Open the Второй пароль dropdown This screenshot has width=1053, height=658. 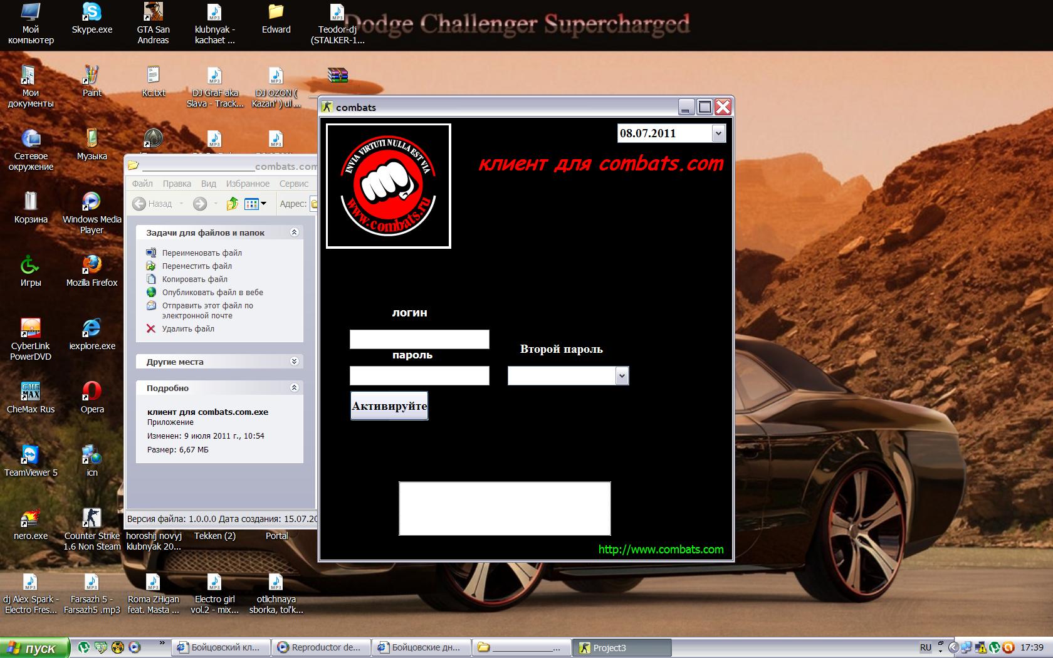(622, 375)
